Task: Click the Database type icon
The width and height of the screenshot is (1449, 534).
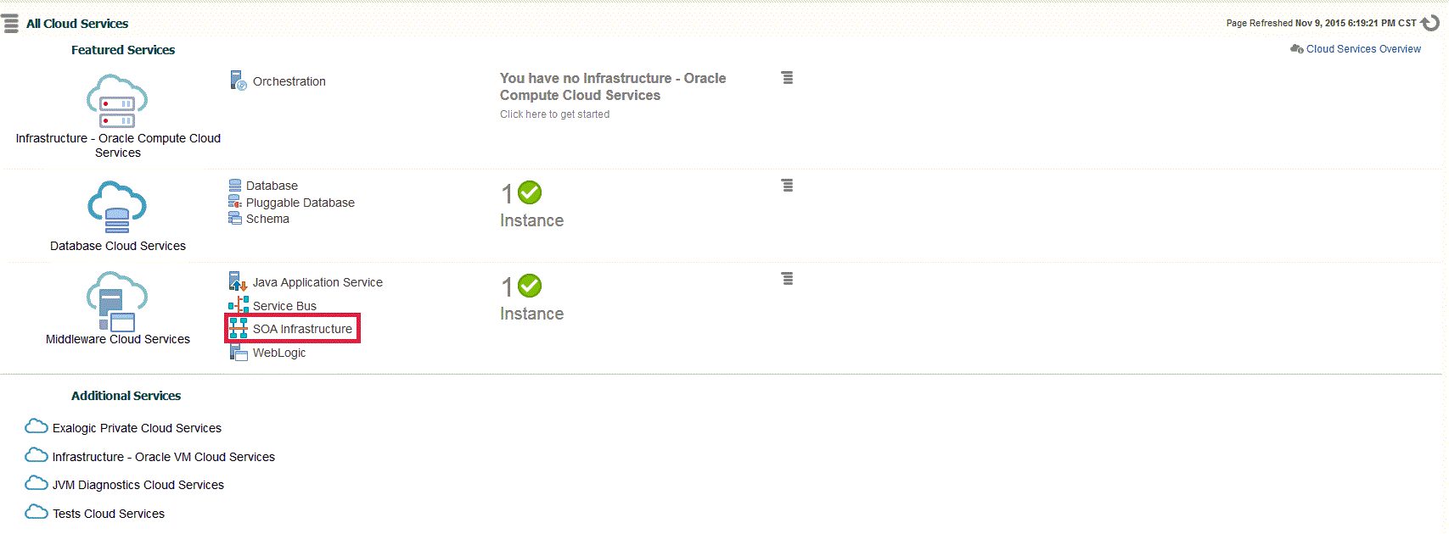Action: (235, 185)
